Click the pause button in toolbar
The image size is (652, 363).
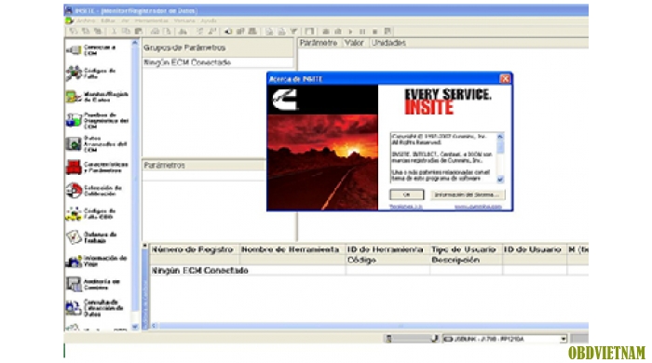[362, 31]
